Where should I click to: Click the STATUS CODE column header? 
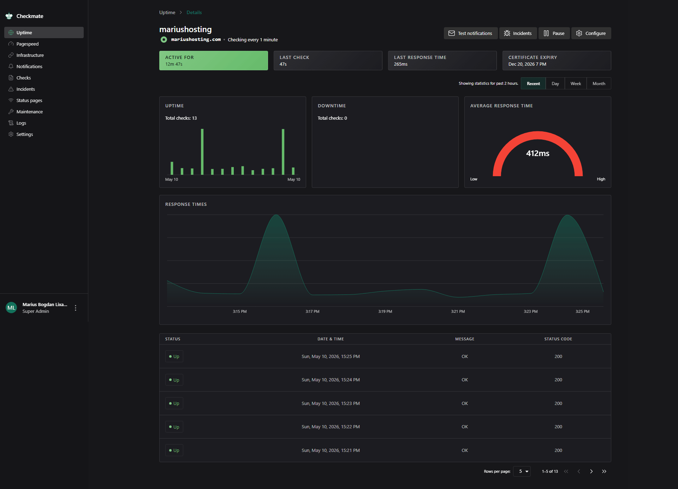(x=558, y=339)
